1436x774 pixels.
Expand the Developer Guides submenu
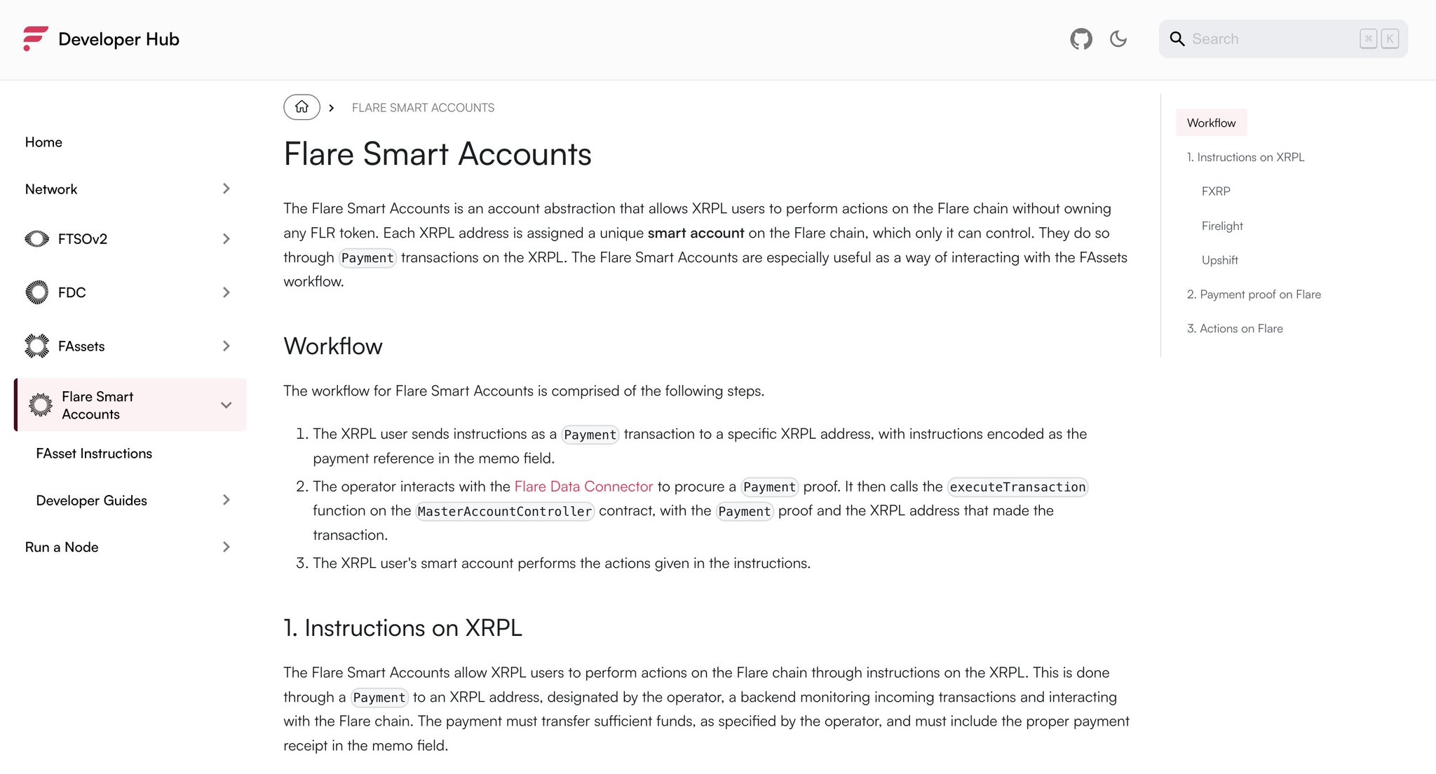point(226,501)
